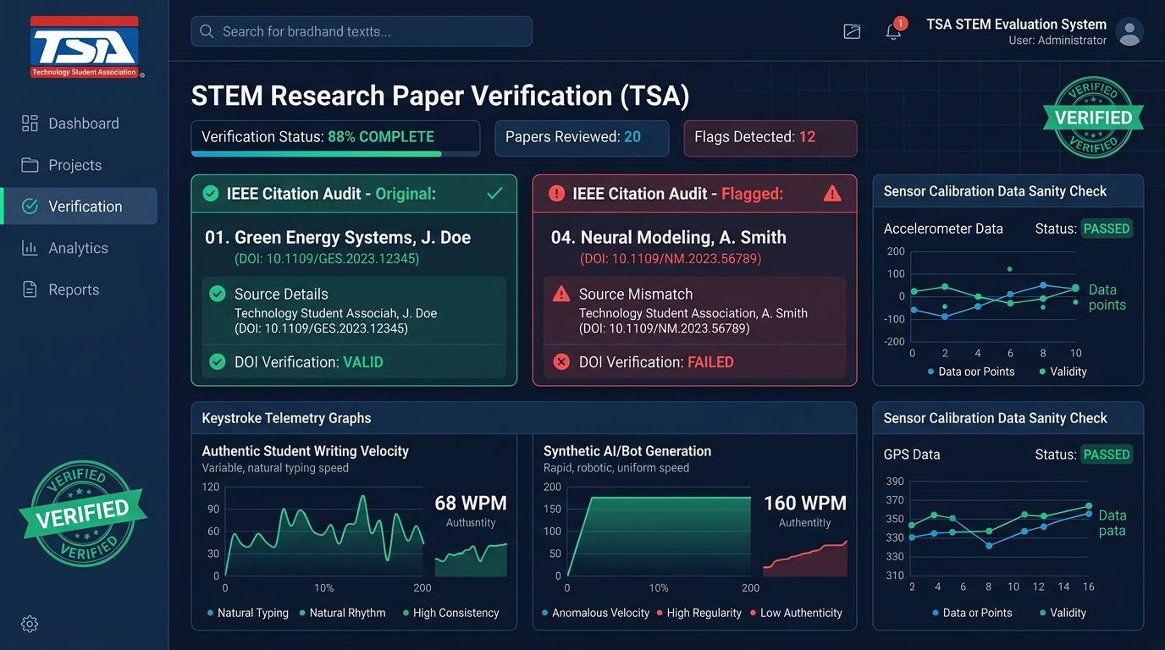Viewport: 1165px width, 650px height.
Task: Click the Administrator user avatar
Action: (x=1129, y=31)
